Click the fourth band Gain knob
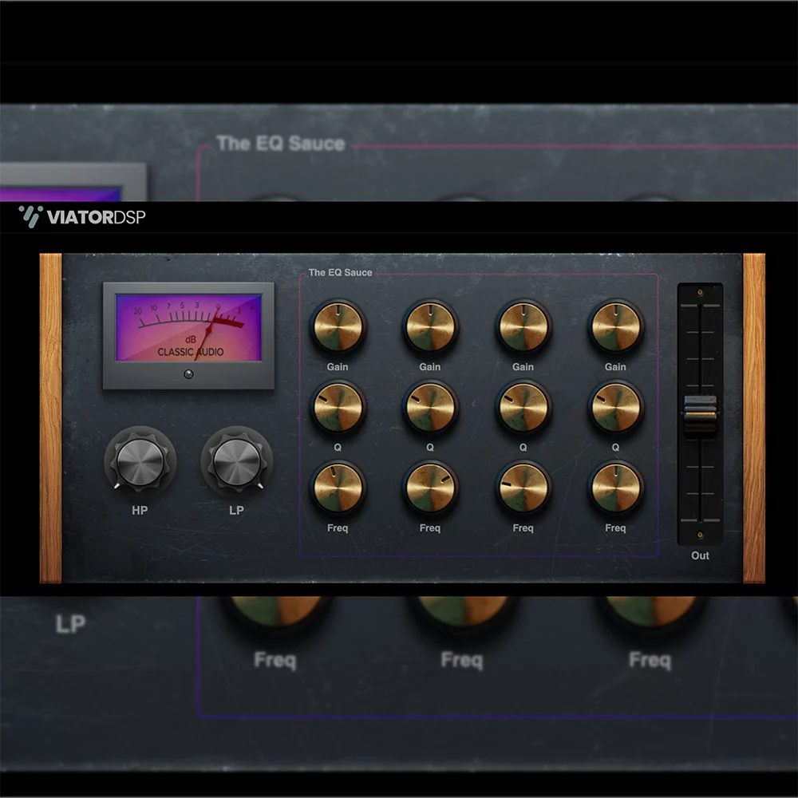 point(615,326)
